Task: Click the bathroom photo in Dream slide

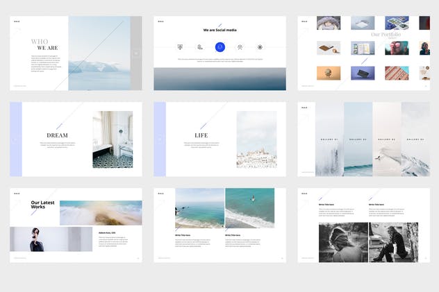Action: coord(113,139)
